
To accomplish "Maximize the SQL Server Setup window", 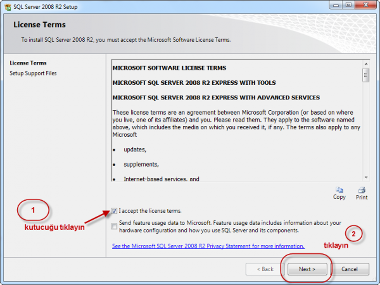I will [x=348, y=5].
